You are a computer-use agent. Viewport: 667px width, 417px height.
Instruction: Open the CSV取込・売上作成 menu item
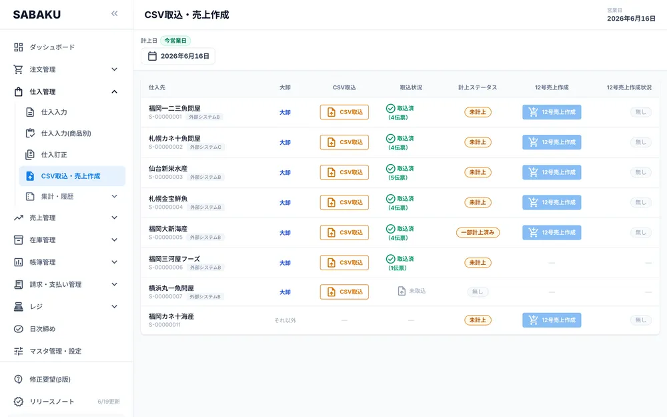tap(72, 176)
